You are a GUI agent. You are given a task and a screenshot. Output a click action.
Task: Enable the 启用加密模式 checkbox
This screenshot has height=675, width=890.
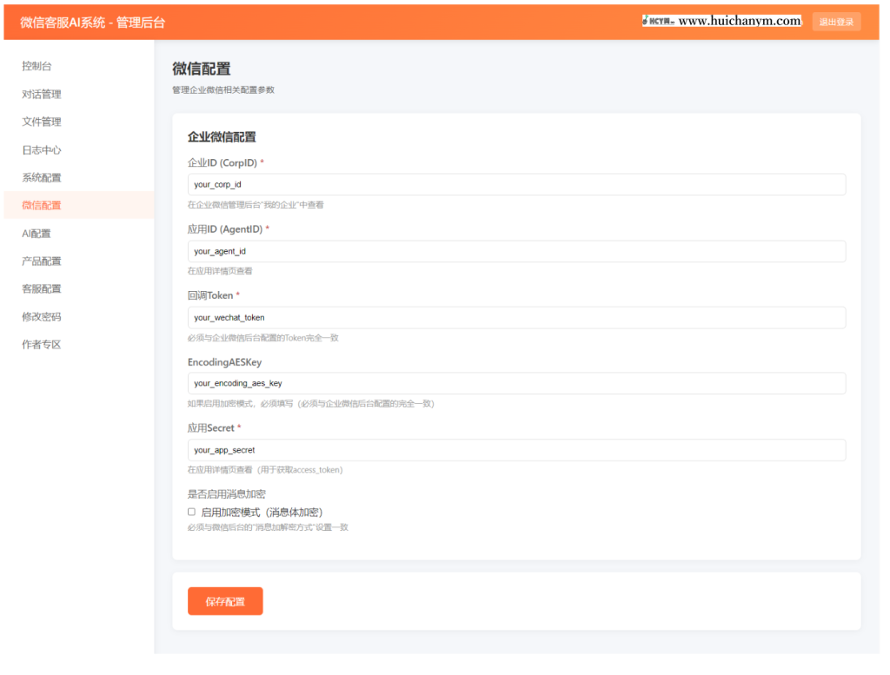pyautogui.click(x=192, y=512)
